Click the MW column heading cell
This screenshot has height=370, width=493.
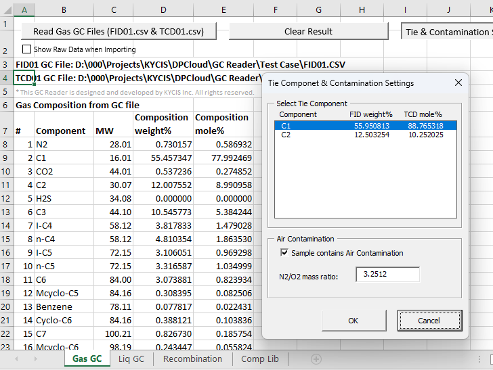pos(114,124)
